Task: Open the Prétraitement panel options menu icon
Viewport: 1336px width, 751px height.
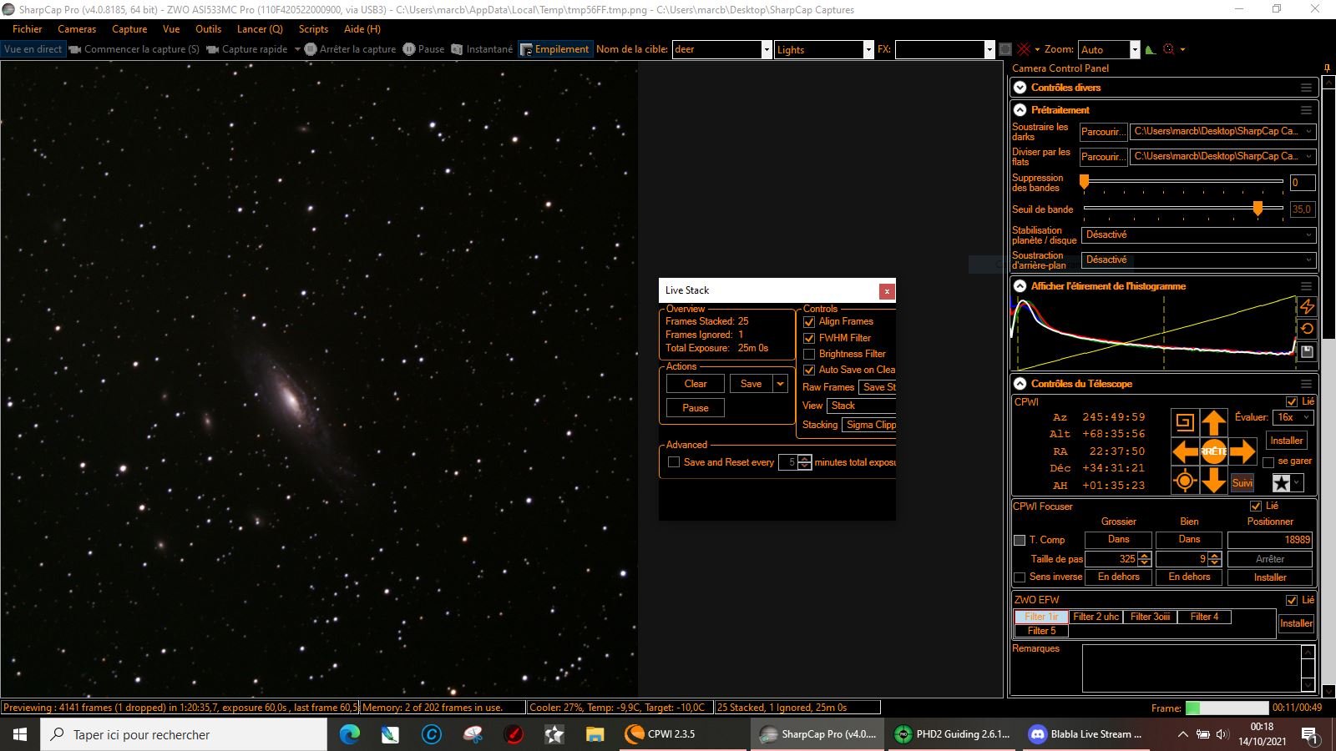Action: click(1306, 110)
